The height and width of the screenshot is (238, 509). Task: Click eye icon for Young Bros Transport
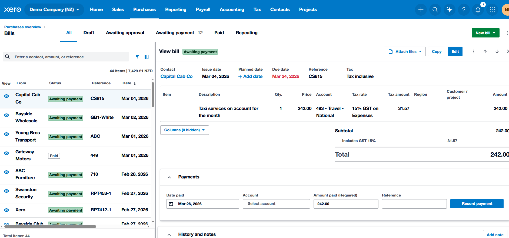click(6, 134)
